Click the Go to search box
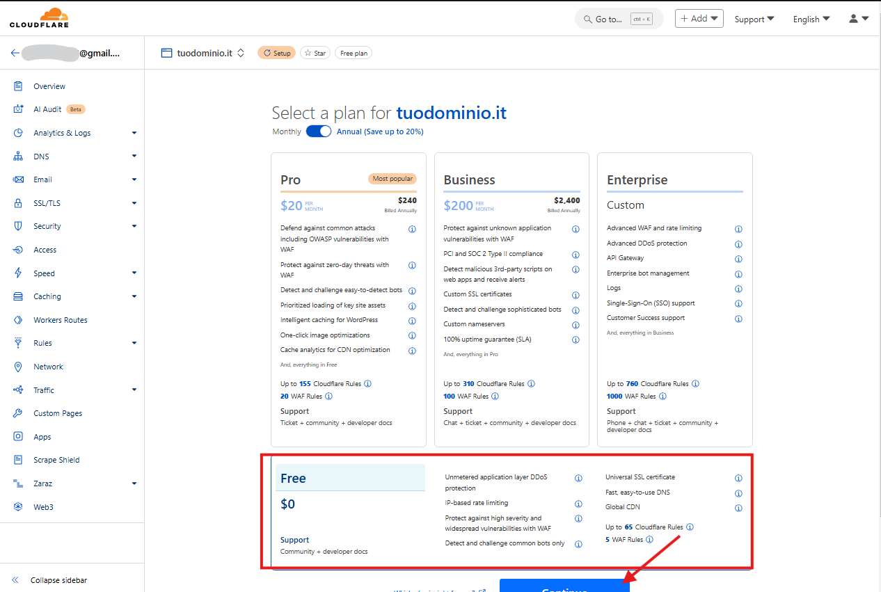 (619, 19)
